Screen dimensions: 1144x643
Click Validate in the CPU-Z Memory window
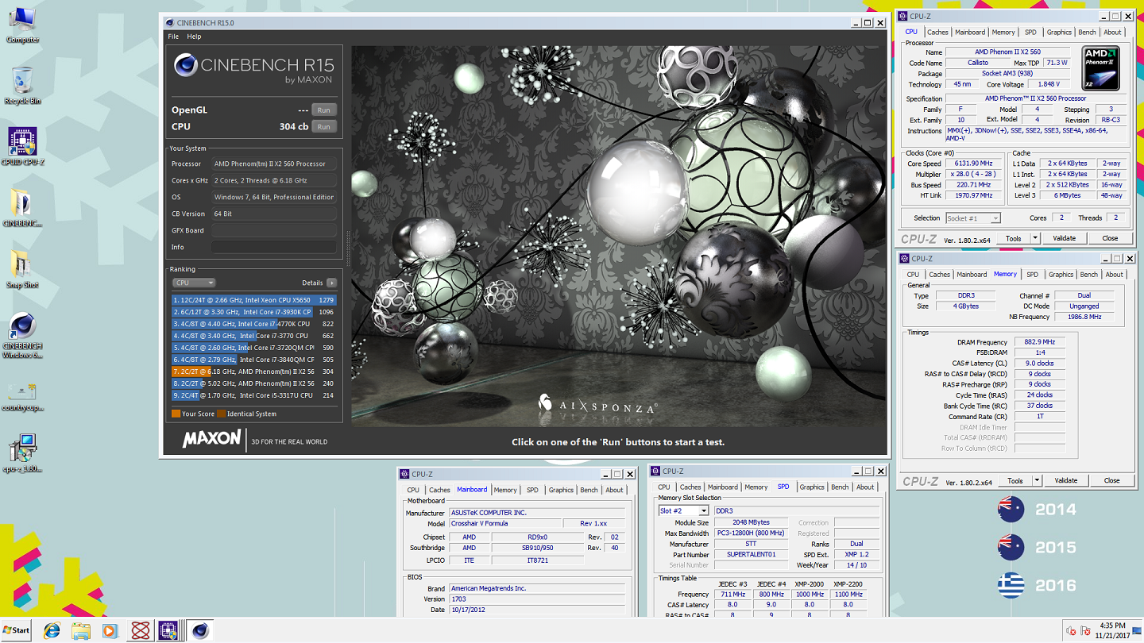pyautogui.click(x=1065, y=480)
